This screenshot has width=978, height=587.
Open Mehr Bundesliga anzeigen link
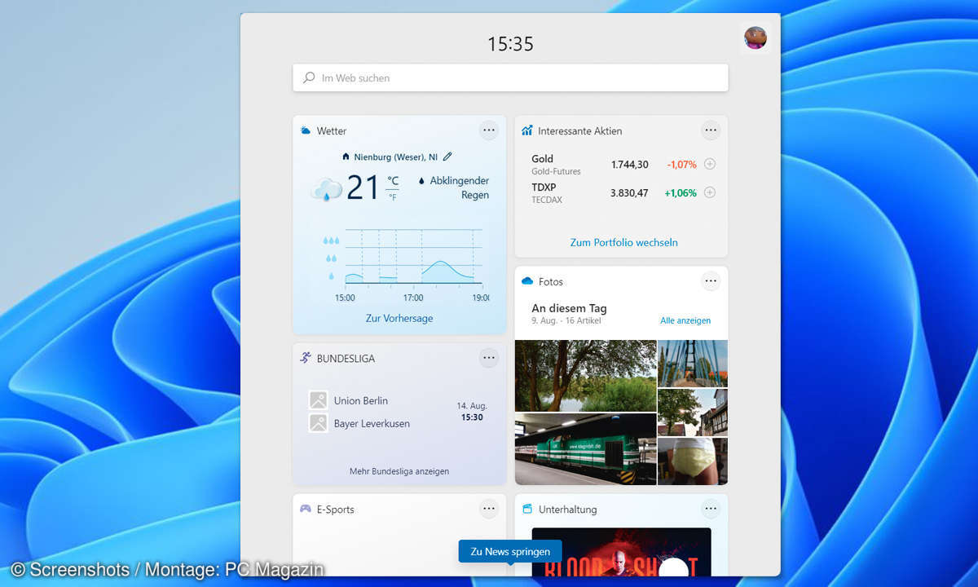(399, 471)
